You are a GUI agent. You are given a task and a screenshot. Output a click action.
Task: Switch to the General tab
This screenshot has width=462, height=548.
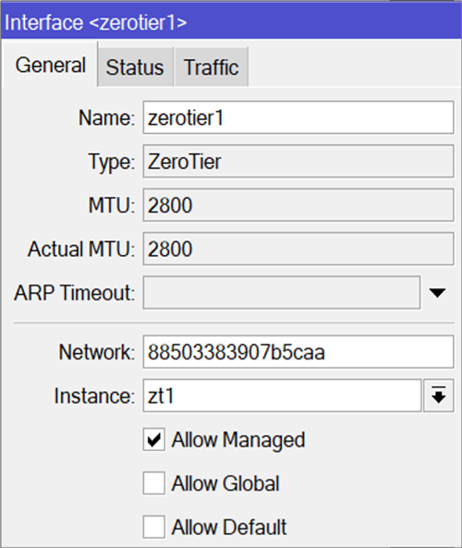coord(50,65)
